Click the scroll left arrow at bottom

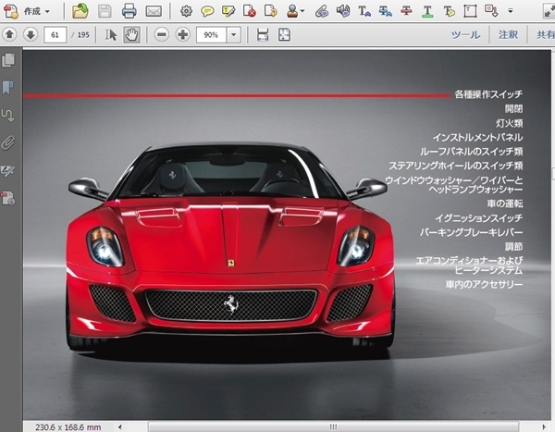coord(120,427)
